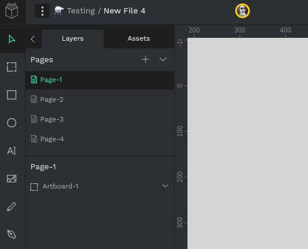Select the freehand Pencil tool
Screen dimensions: 308x249
(x=12, y=207)
